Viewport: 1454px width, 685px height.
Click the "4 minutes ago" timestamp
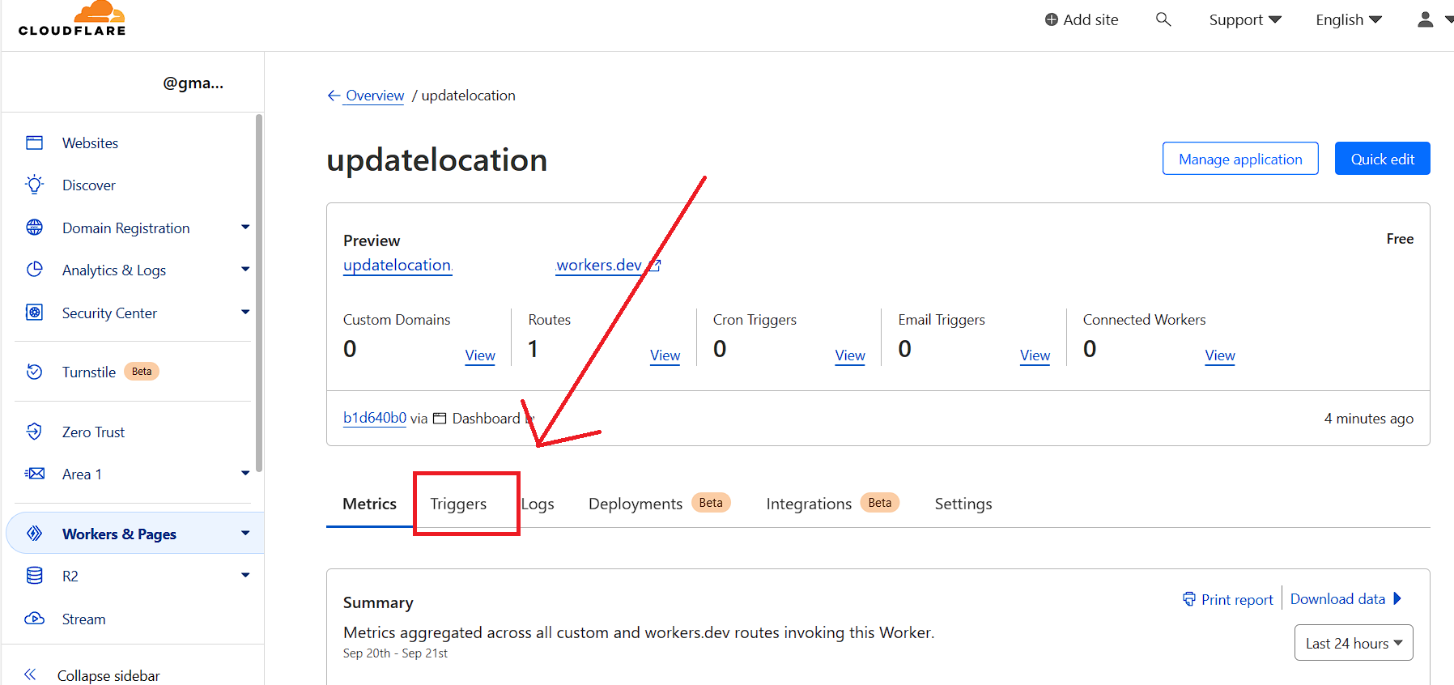click(1369, 419)
